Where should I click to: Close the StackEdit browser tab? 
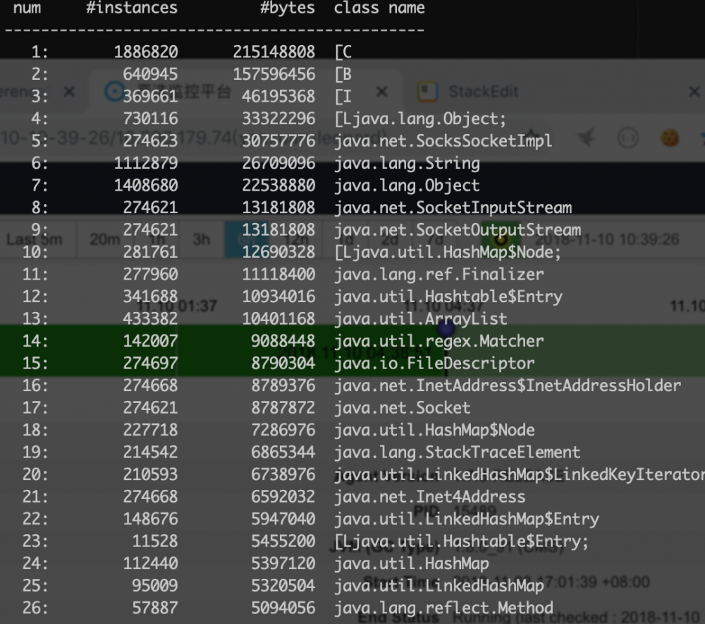[x=694, y=92]
